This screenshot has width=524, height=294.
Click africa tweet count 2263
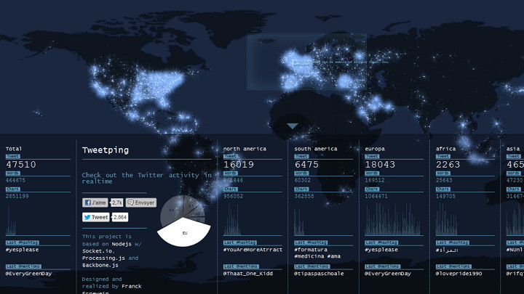tap(448, 164)
